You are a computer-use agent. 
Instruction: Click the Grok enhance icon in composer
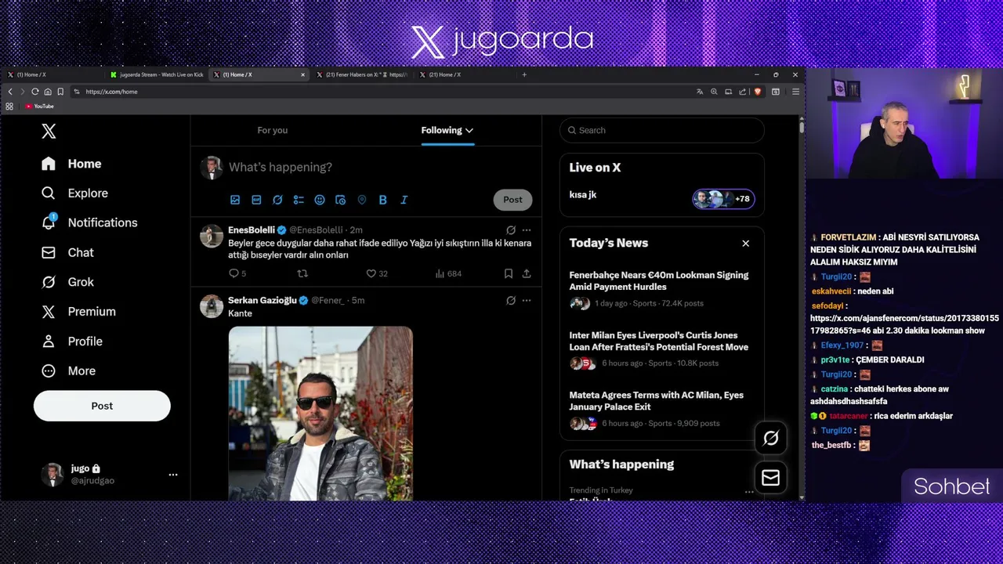277,200
